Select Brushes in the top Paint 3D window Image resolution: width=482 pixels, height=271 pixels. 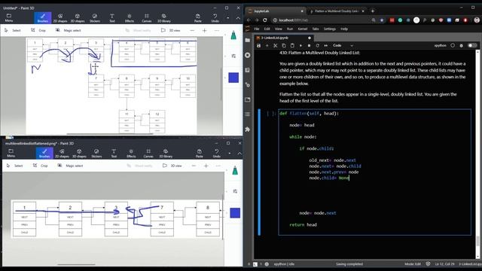(43, 18)
